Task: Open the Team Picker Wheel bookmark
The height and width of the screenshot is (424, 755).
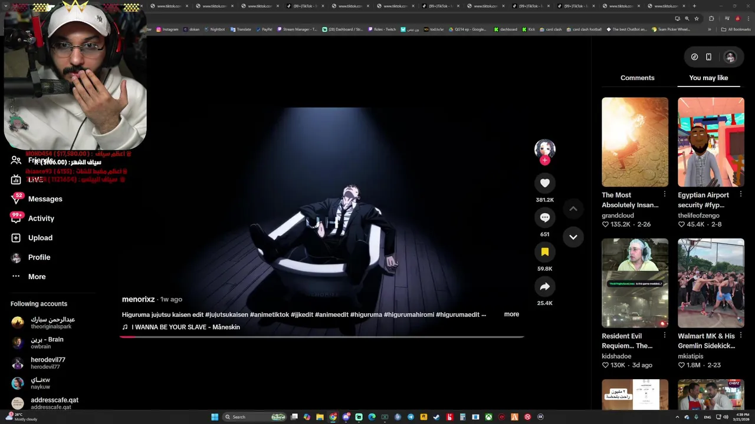Action: [x=671, y=29]
